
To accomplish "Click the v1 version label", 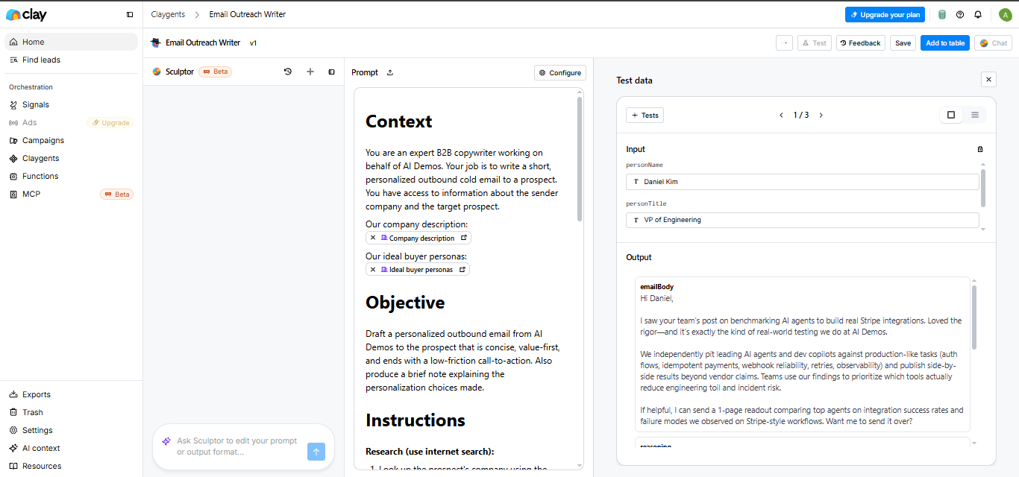I will coord(254,42).
